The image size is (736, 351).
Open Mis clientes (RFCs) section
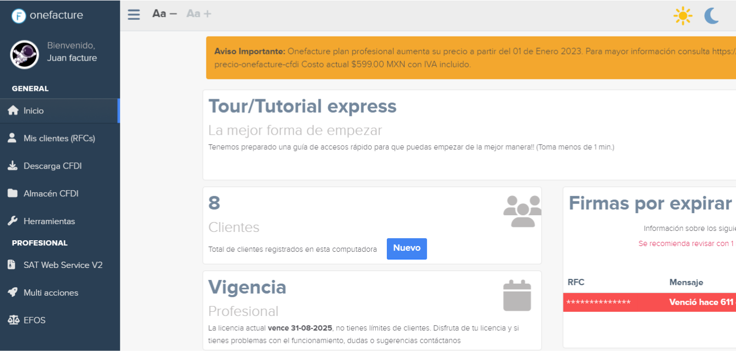pos(59,138)
